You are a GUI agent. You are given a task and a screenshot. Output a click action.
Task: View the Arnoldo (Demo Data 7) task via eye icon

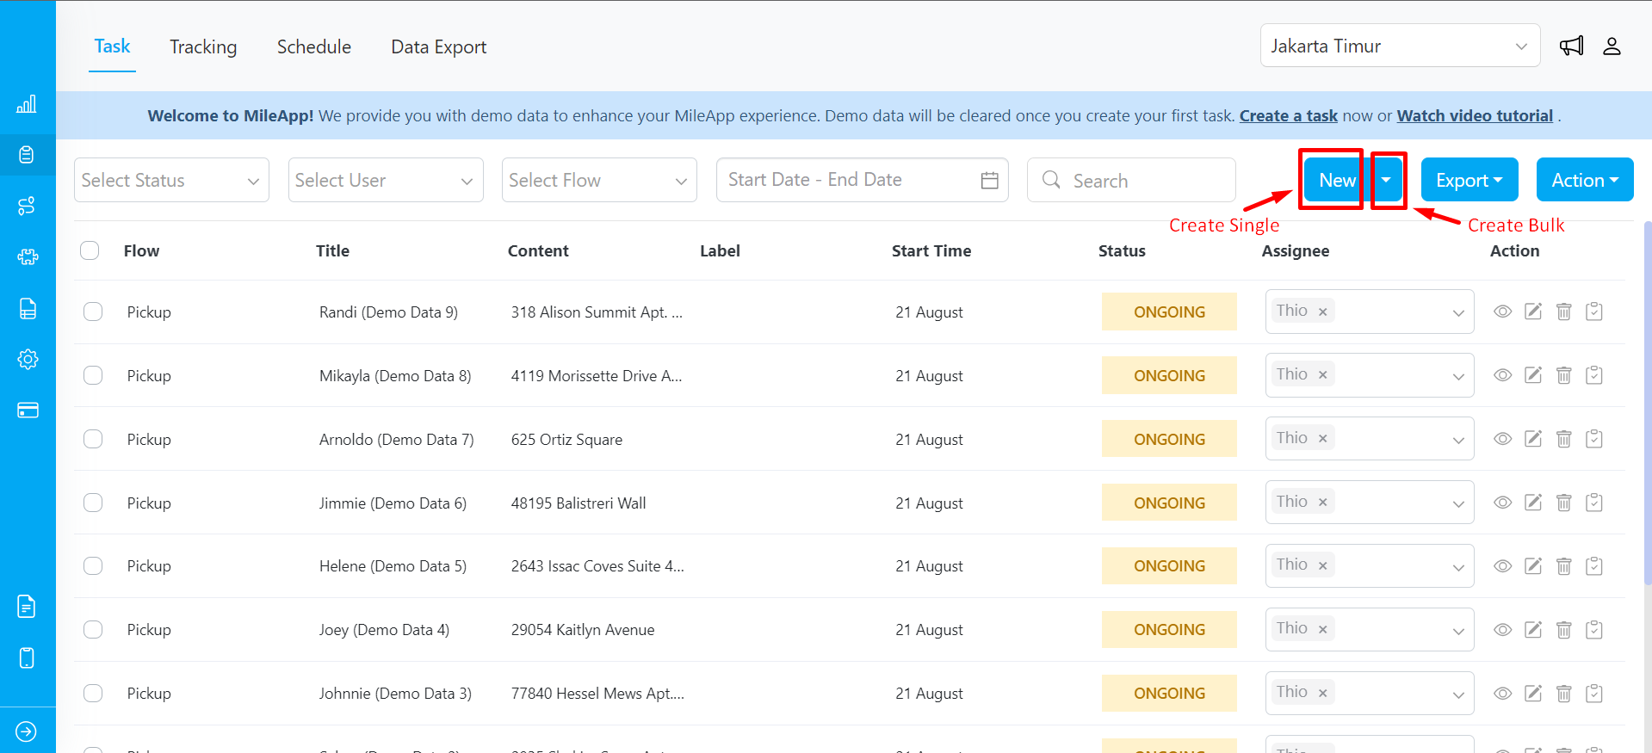(x=1503, y=439)
